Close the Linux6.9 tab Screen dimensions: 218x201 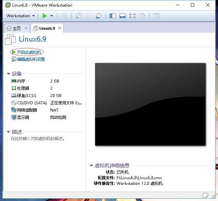click(x=60, y=28)
